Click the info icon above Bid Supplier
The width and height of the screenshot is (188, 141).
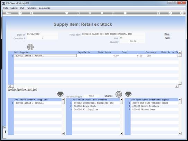tap(30, 47)
